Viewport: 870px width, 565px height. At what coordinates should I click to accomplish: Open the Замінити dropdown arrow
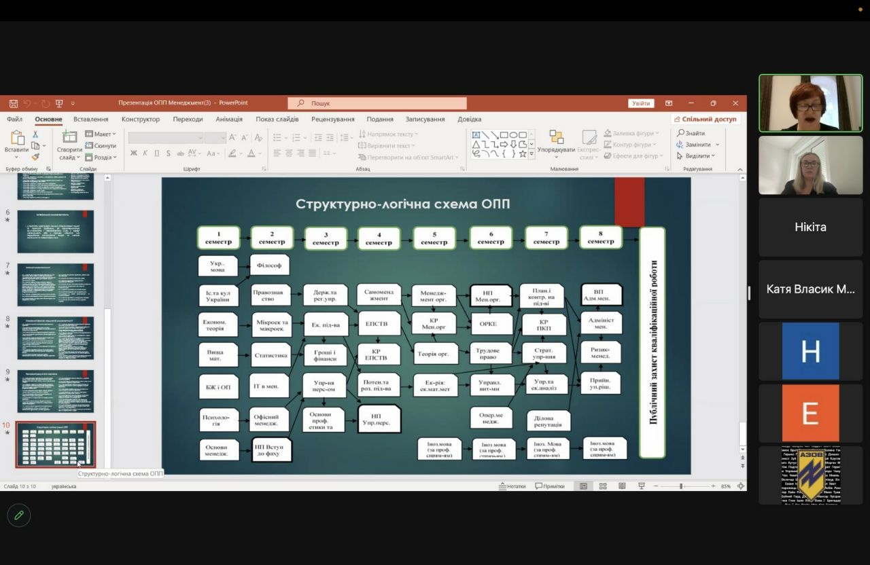717,145
